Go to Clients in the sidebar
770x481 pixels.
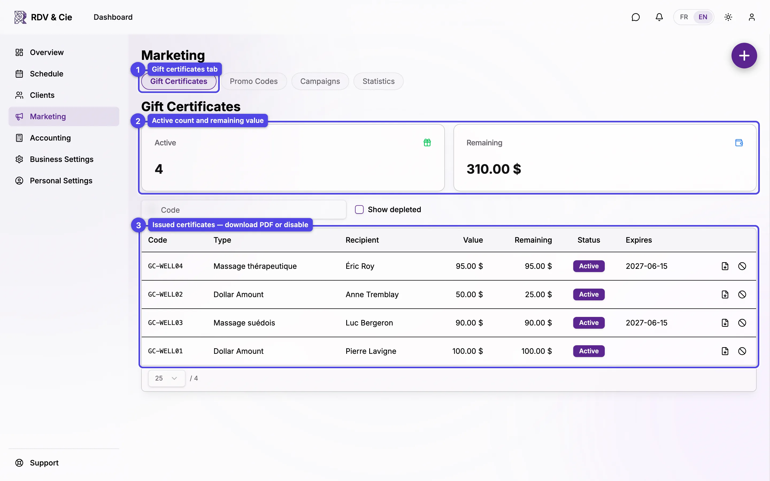tap(64, 95)
